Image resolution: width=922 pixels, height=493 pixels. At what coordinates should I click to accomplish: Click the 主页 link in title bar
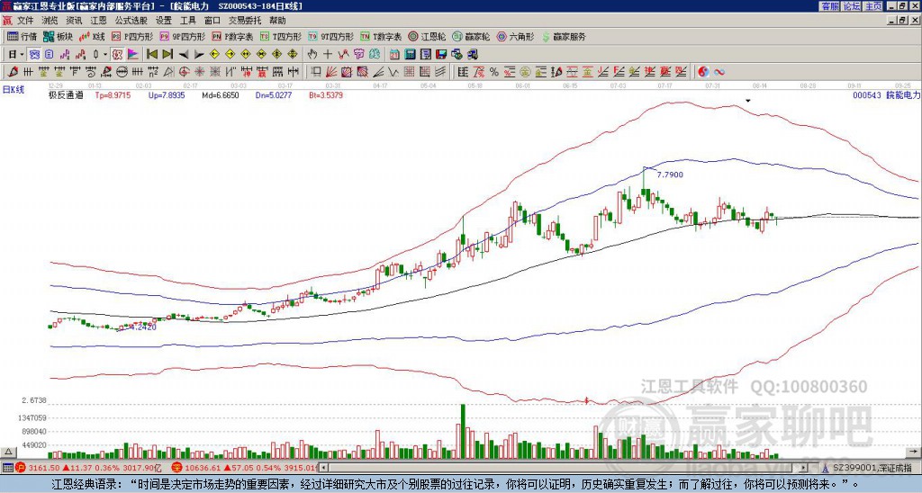[x=873, y=6]
